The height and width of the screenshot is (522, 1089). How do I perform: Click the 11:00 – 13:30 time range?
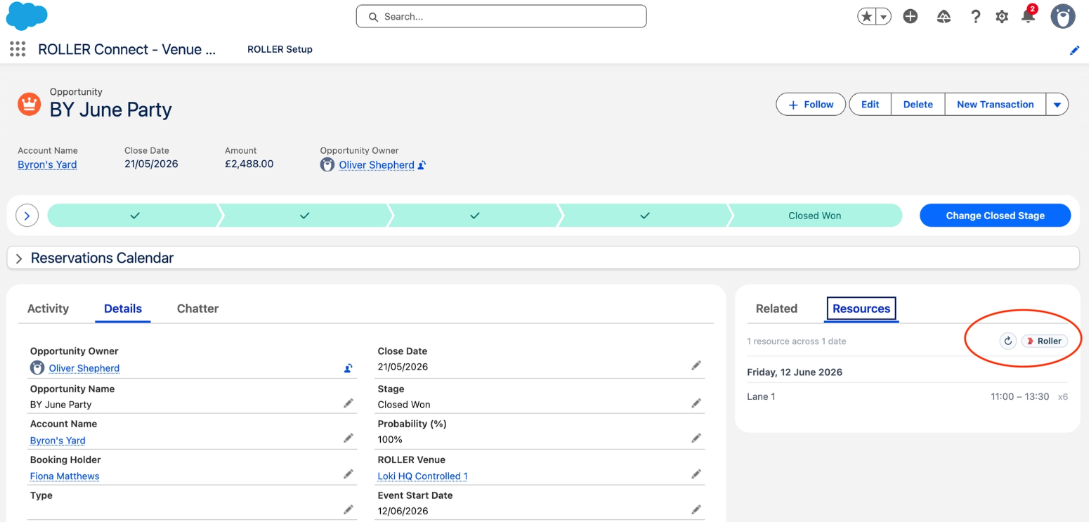coord(1019,397)
